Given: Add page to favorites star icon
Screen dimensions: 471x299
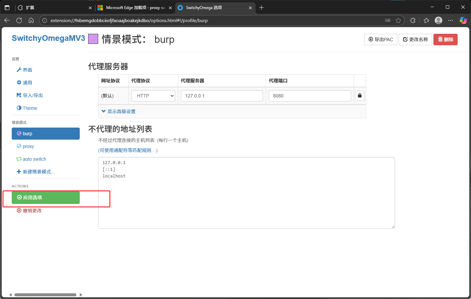Looking at the screenshot, I should pos(398,20).
